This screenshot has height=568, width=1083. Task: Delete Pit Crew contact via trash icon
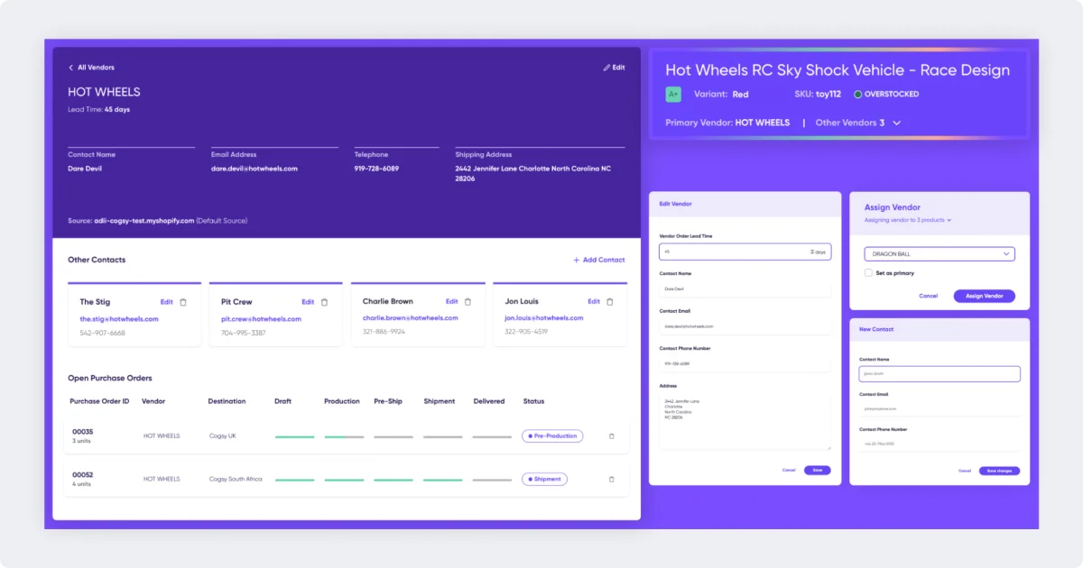coord(325,302)
